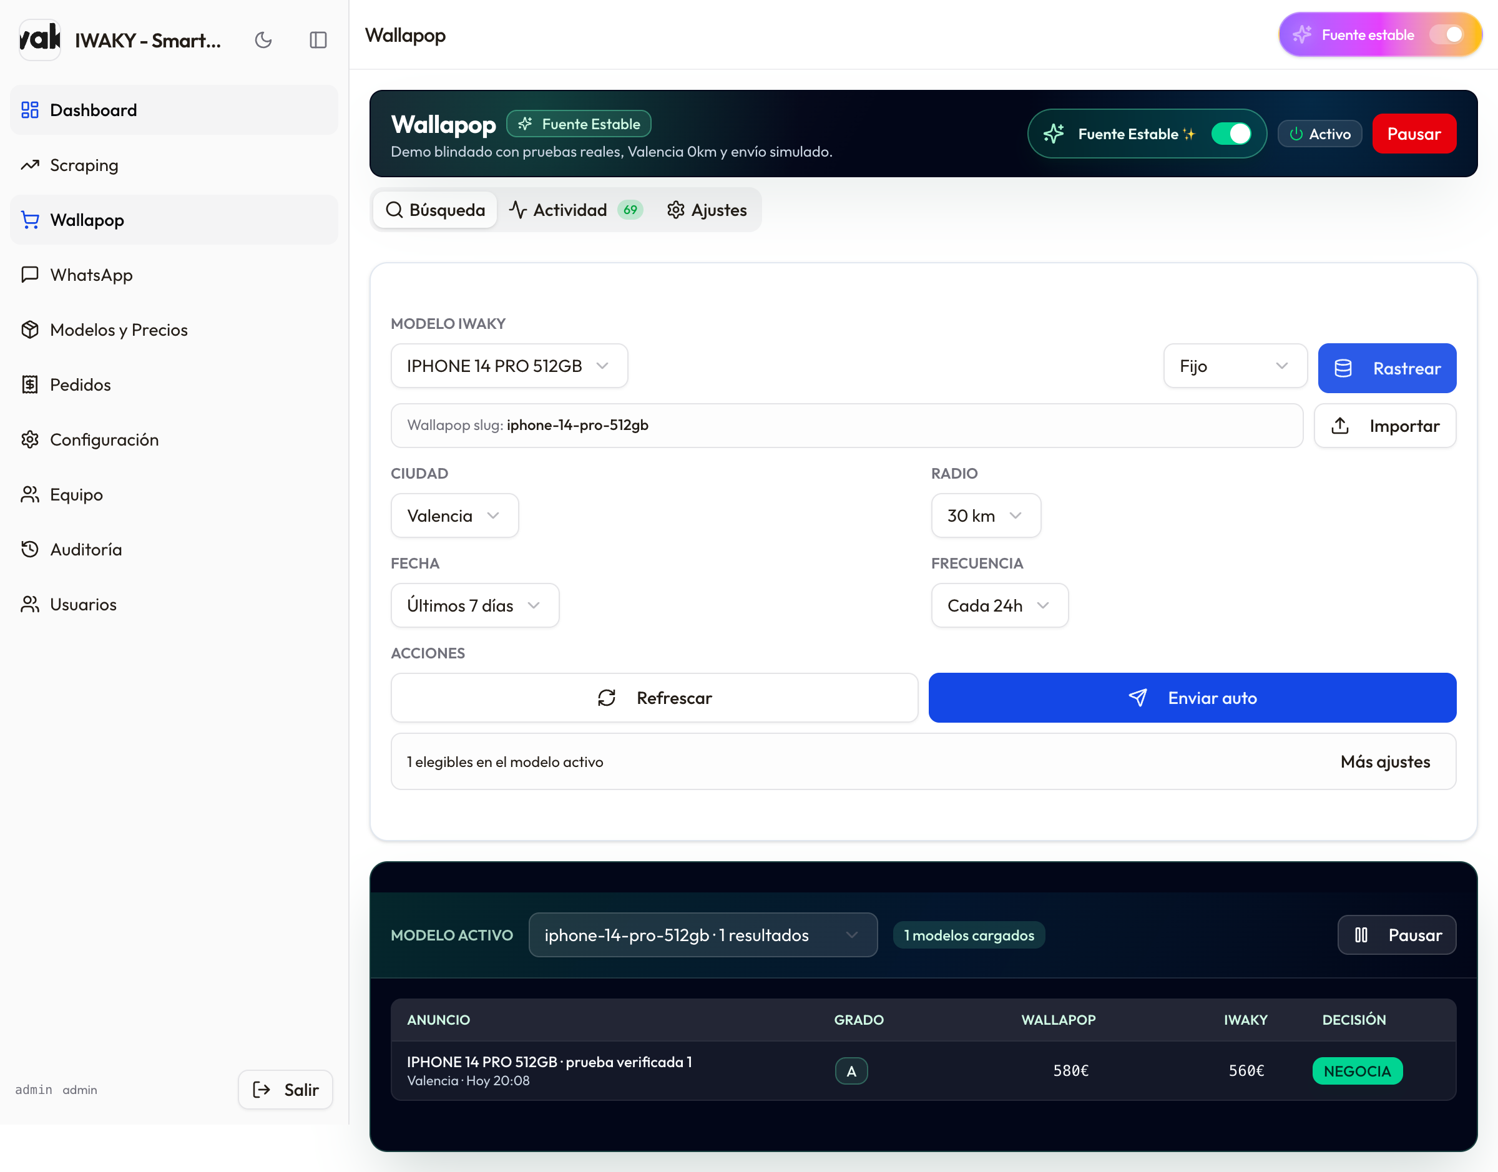Open Más ajustes link
The height and width of the screenshot is (1172, 1498).
(x=1386, y=761)
